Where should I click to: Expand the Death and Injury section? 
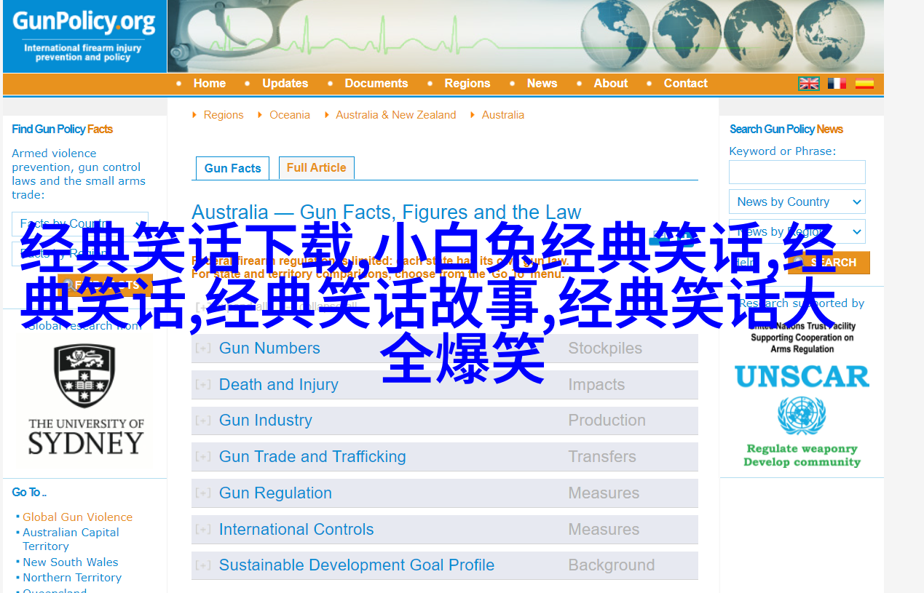tap(278, 384)
